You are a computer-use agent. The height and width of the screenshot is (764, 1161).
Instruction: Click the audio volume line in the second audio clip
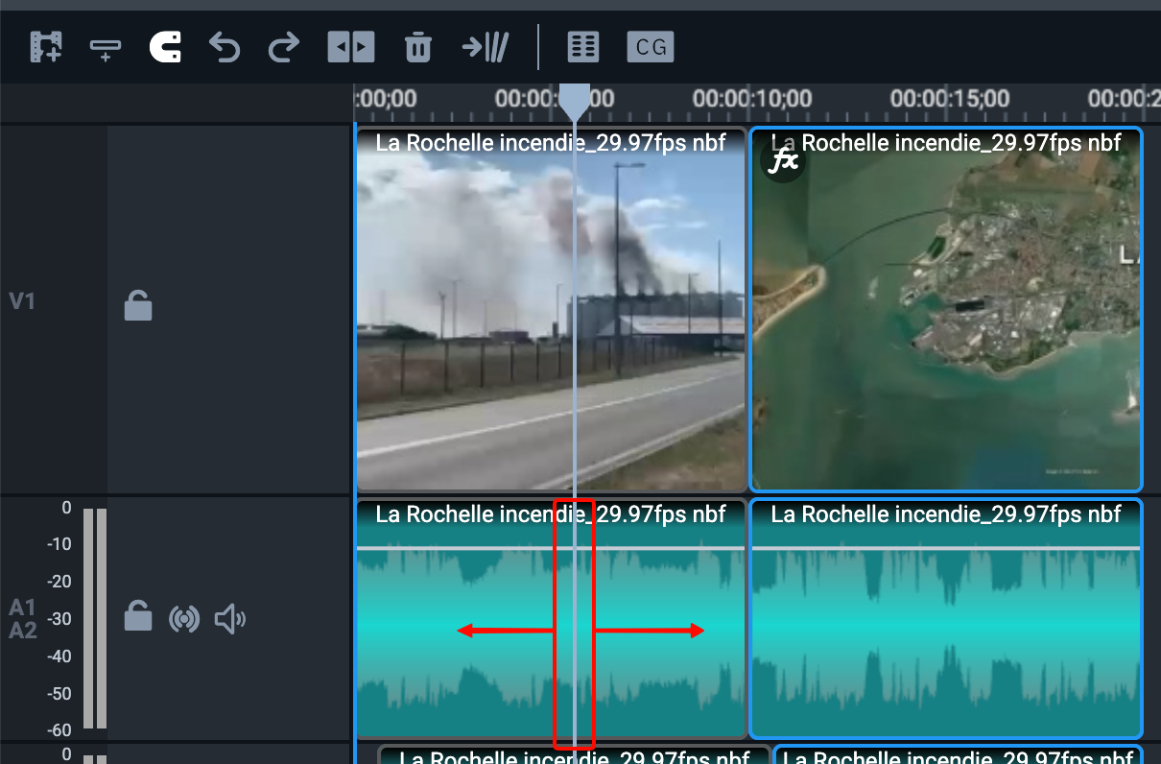click(946, 548)
